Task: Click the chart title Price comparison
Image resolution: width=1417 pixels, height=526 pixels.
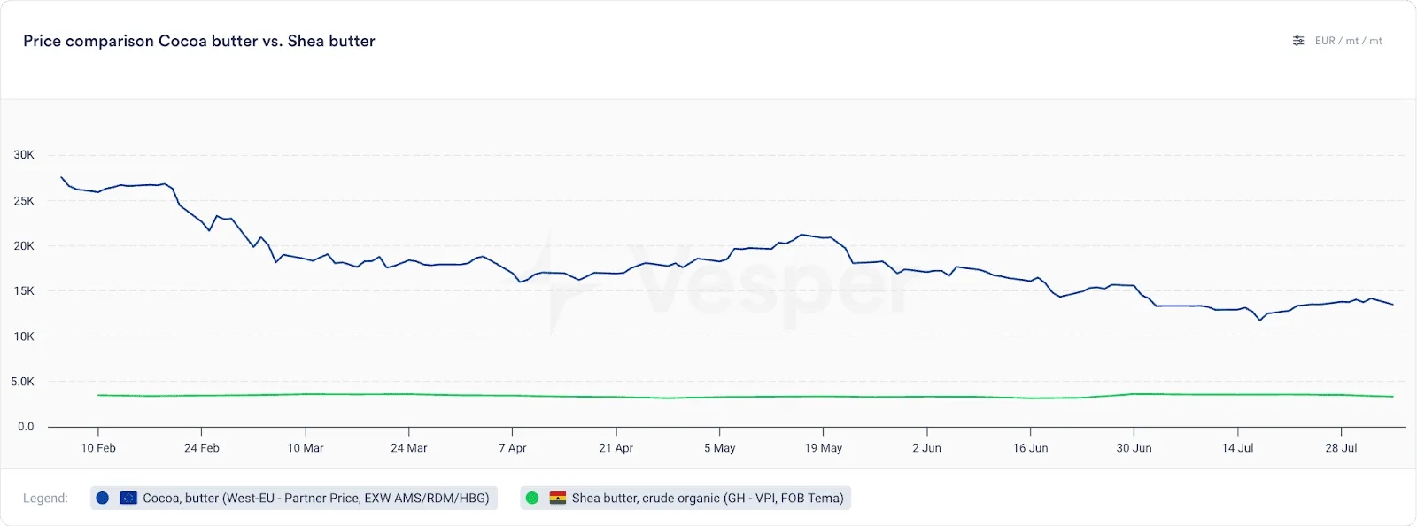Action: point(199,41)
